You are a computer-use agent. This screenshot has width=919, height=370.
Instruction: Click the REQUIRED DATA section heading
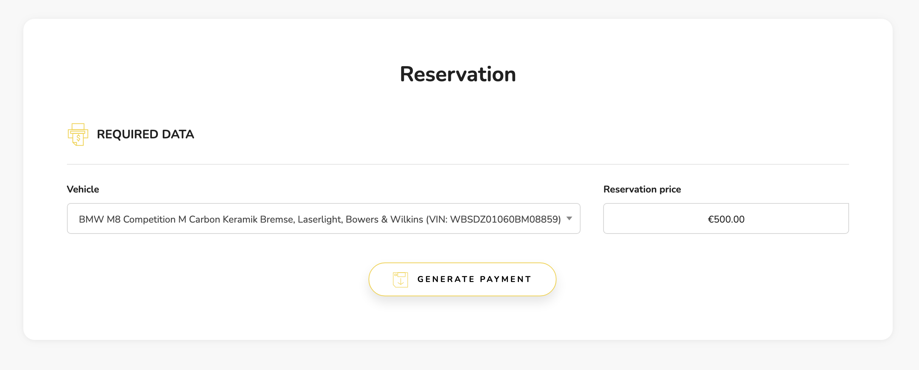(145, 134)
